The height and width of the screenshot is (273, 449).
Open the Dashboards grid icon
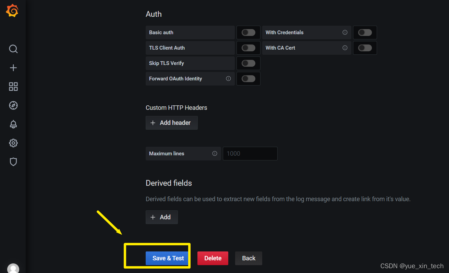pos(13,87)
